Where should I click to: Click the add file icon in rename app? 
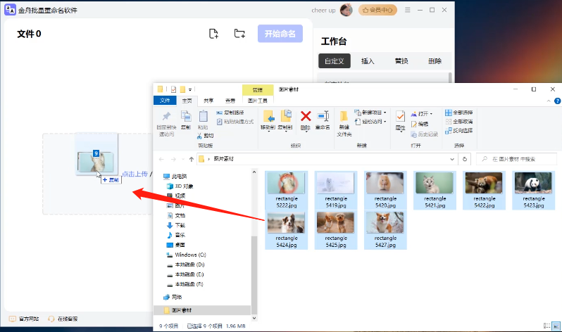point(213,34)
